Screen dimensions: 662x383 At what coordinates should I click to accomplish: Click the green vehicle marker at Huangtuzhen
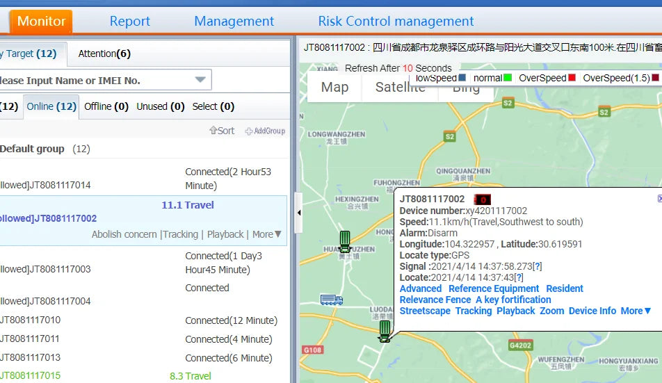[x=345, y=241]
